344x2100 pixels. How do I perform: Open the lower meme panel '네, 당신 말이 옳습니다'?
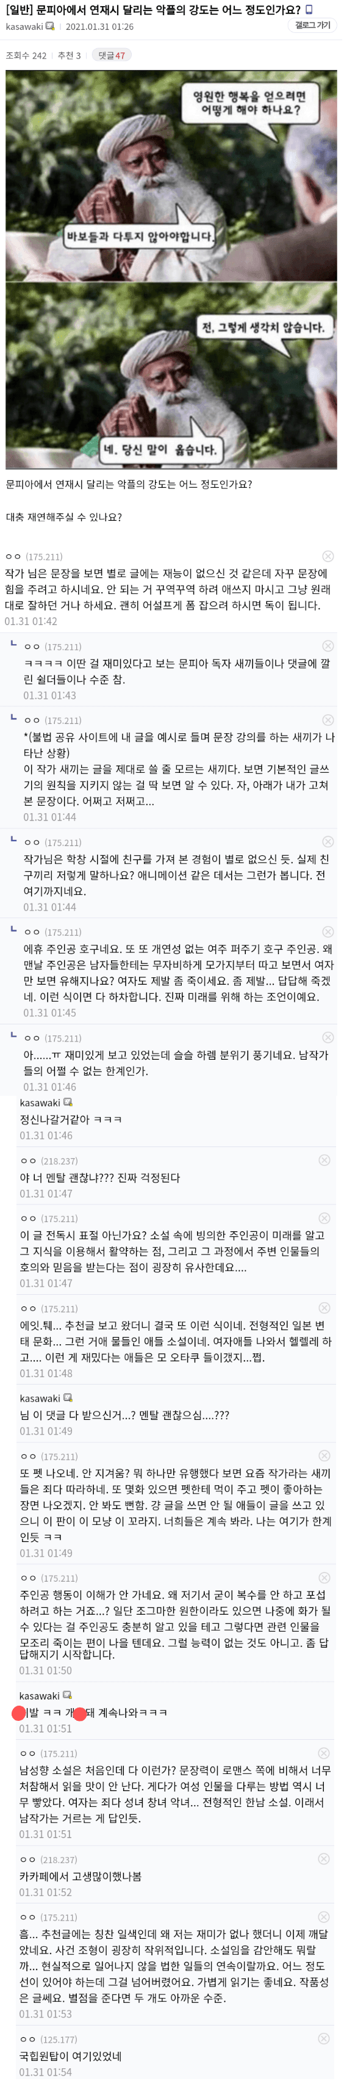171,376
